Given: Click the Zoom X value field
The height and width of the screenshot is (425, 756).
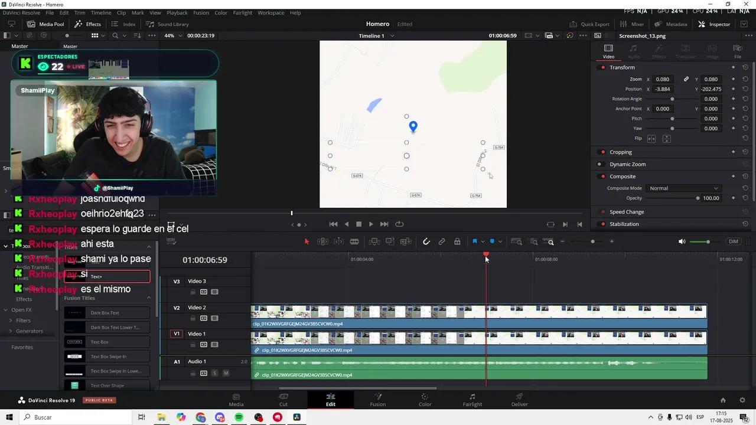Looking at the screenshot, I should pyautogui.click(x=663, y=79).
